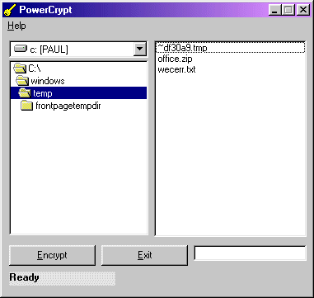Close the PowerCrypt window
Screen dimensions: 314x298
click(303, 10)
